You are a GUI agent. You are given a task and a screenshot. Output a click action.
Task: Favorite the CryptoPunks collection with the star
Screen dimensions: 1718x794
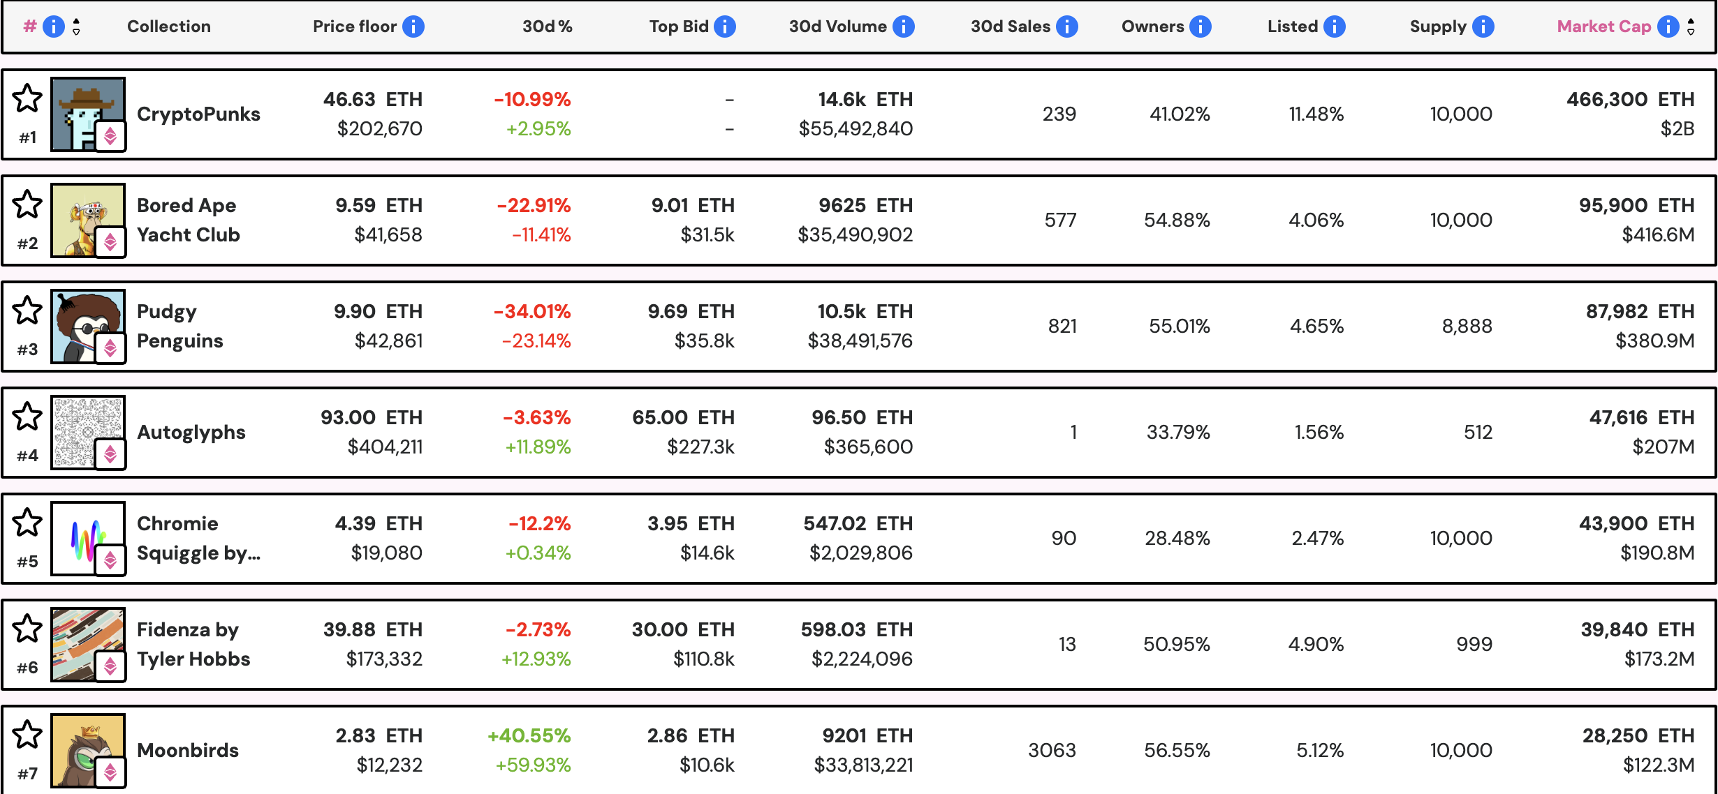pos(26,96)
